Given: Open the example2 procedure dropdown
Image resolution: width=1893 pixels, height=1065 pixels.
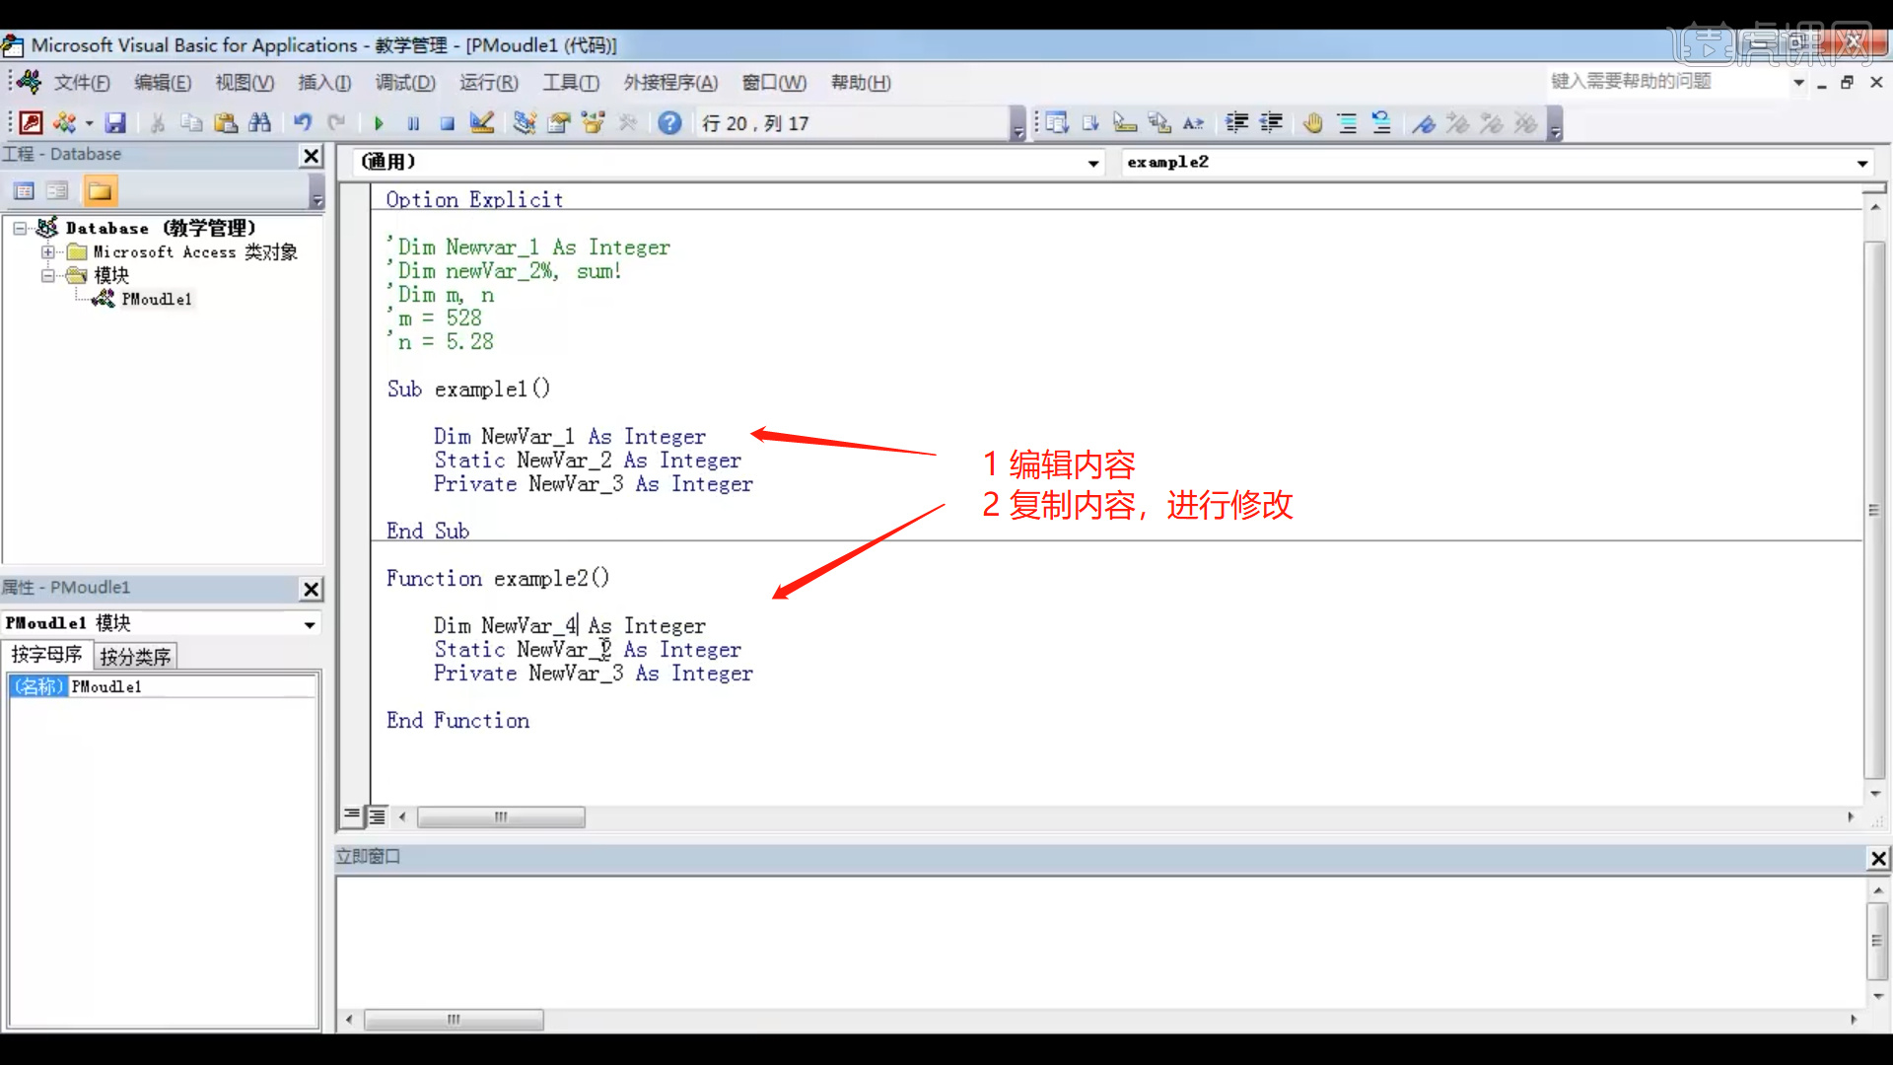Looking at the screenshot, I should click(x=1861, y=163).
